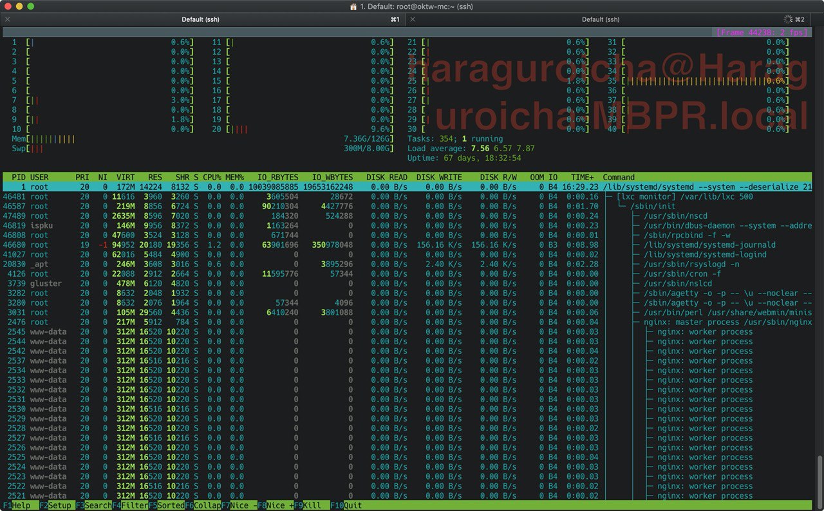This screenshot has height=511, width=824.
Task: Switch to the Default (ssh) tab with ⌘1
Action: pos(201,20)
